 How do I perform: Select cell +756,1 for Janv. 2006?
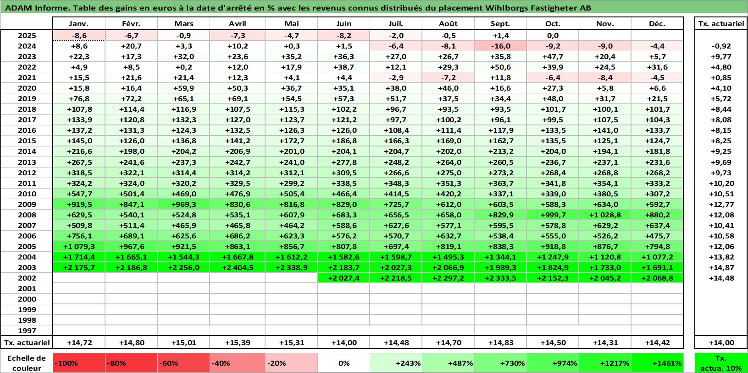point(79,236)
